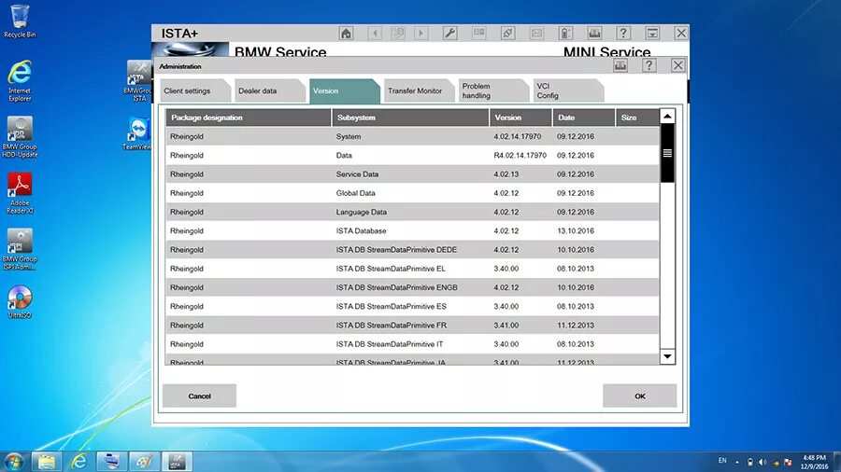This screenshot has width=841, height=472.
Task: Click the print icon in ISTA+ toolbar
Action: (x=594, y=34)
